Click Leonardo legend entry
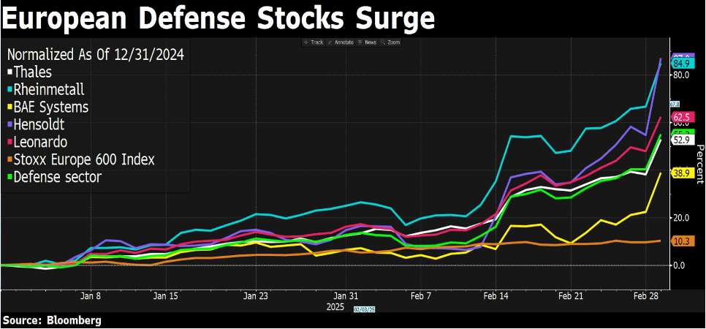This screenshot has width=706, height=329. point(37,143)
